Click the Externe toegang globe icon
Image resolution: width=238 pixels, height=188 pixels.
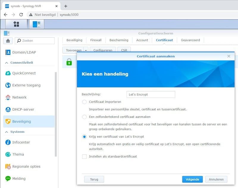click(8, 85)
